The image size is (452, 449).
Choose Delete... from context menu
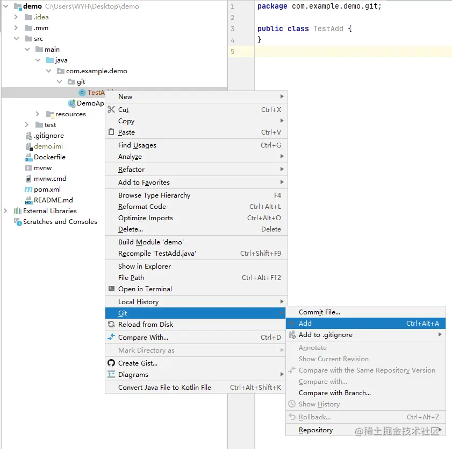pyautogui.click(x=196, y=229)
